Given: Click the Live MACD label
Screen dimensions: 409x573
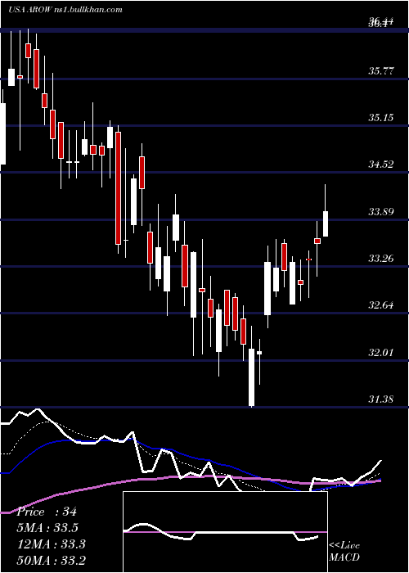Looking at the screenshot, I should 344,552.
